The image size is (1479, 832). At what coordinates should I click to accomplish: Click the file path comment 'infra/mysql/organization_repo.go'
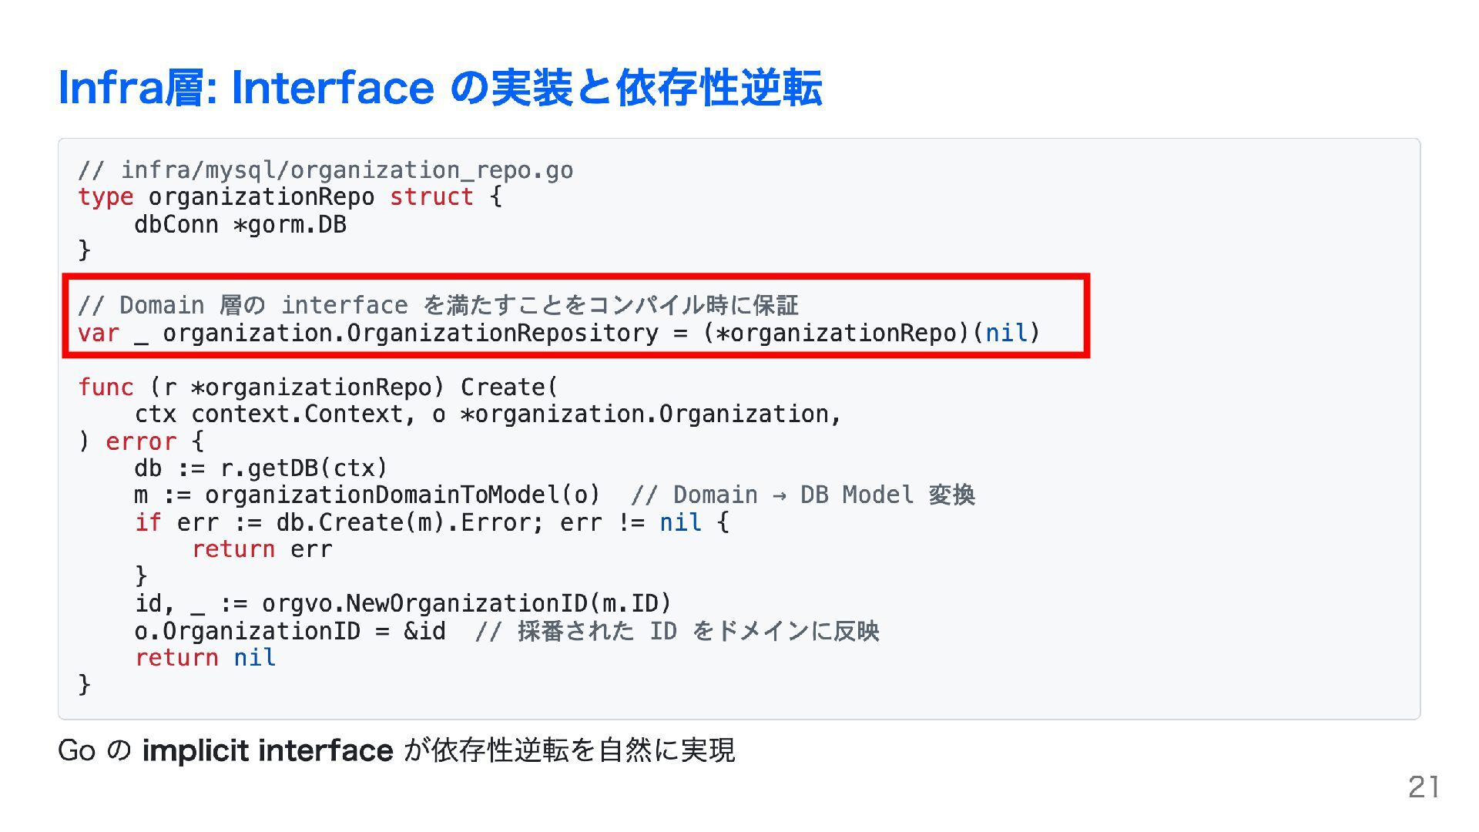347,170
